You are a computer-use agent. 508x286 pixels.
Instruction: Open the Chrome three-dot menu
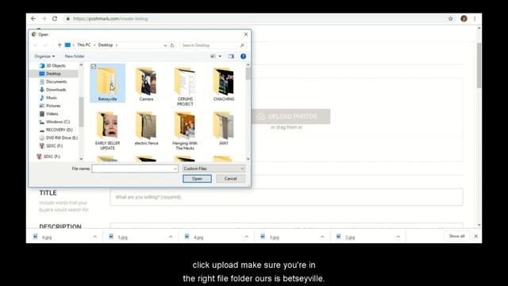point(475,19)
